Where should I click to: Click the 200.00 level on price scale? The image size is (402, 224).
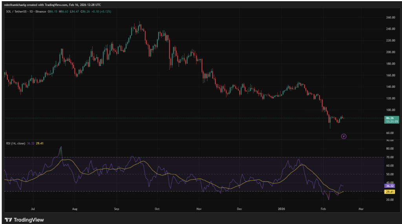click(x=390, y=52)
